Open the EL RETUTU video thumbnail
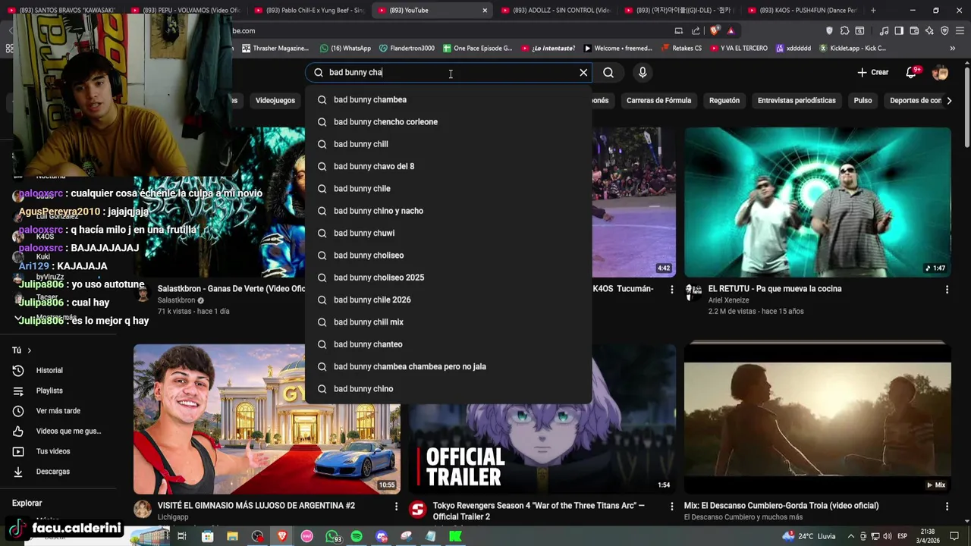The height and width of the screenshot is (546, 971). [x=817, y=202]
